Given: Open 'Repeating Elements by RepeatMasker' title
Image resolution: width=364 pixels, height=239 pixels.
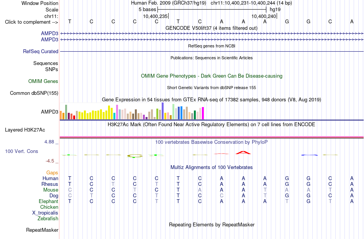Looking at the screenshot, I should pos(212,224).
